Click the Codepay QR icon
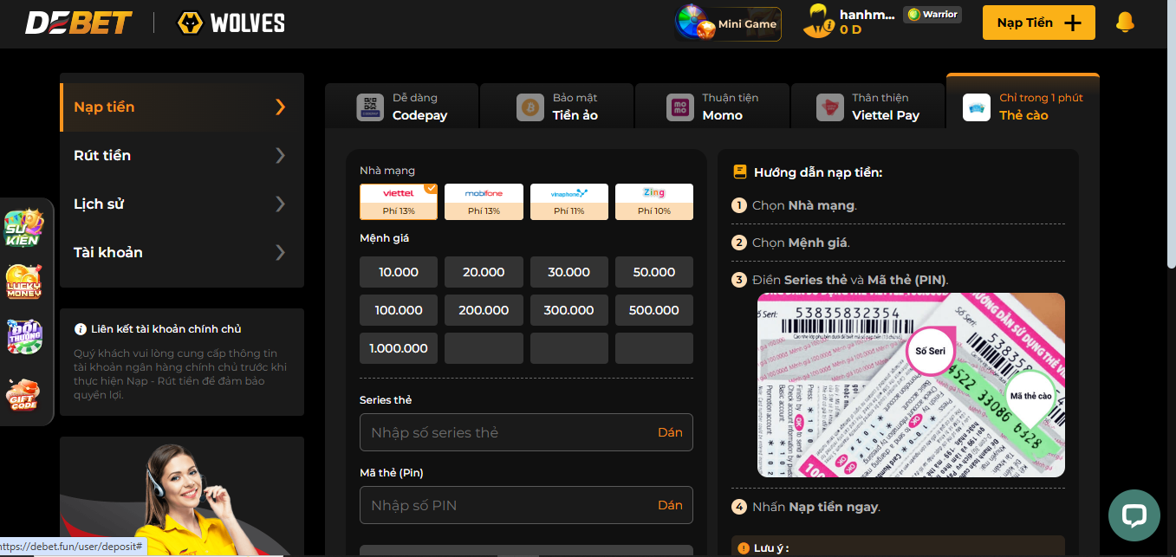Viewport: 1176px width, 557px height. click(370, 107)
